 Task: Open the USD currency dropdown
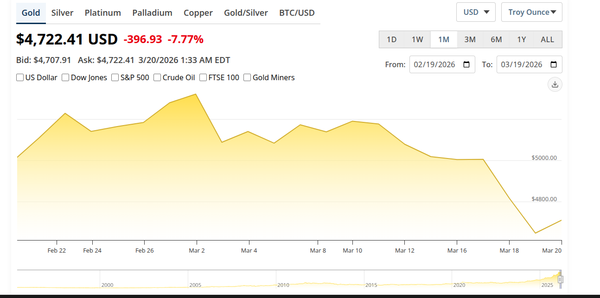pos(476,12)
